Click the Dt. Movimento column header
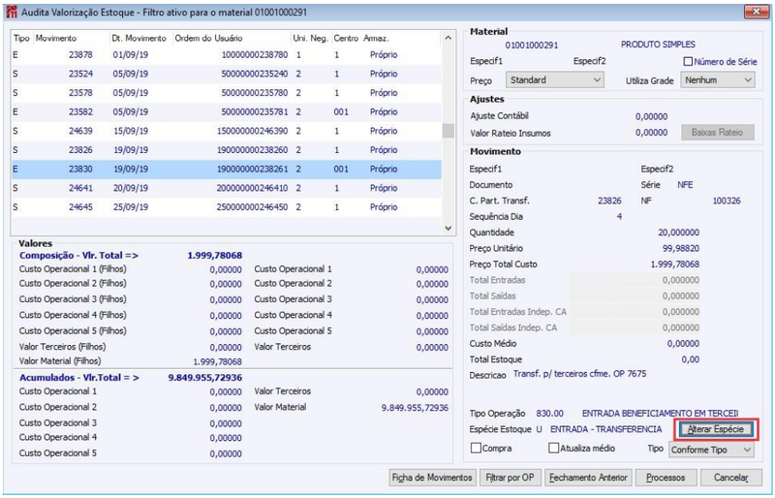The width and height of the screenshot is (775, 498). 139,38
